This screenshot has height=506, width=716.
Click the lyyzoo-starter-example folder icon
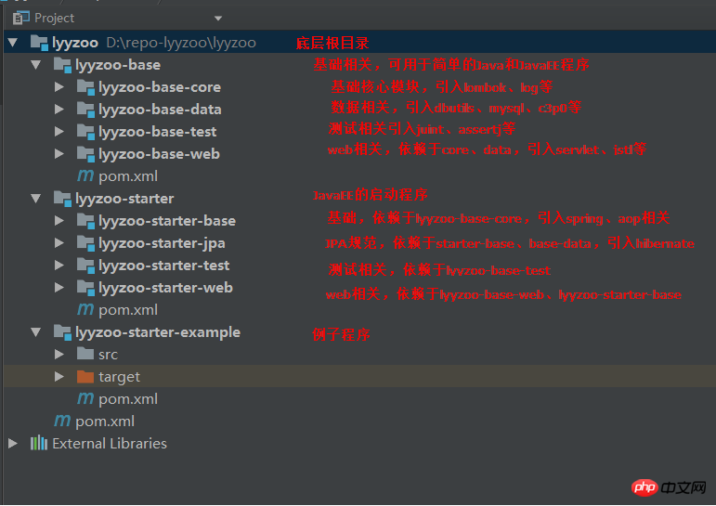(62, 332)
